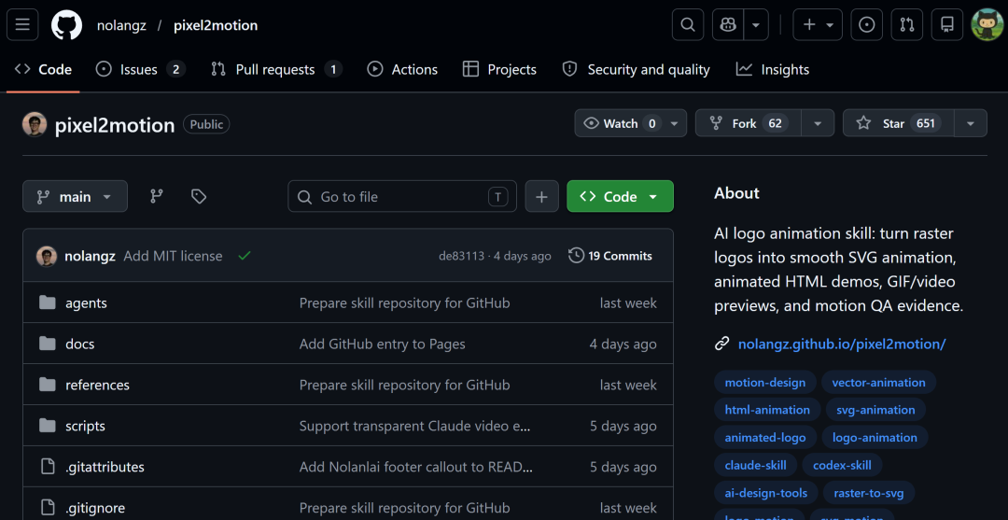Expand the Copilot dropdown arrow
The height and width of the screenshot is (520, 1008).
click(x=756, y=25)
